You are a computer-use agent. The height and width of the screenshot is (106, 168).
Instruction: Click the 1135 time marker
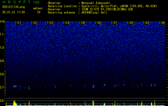click(x=82, y=23)
